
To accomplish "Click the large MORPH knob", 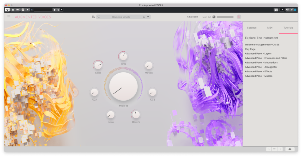I will [123, 86].
